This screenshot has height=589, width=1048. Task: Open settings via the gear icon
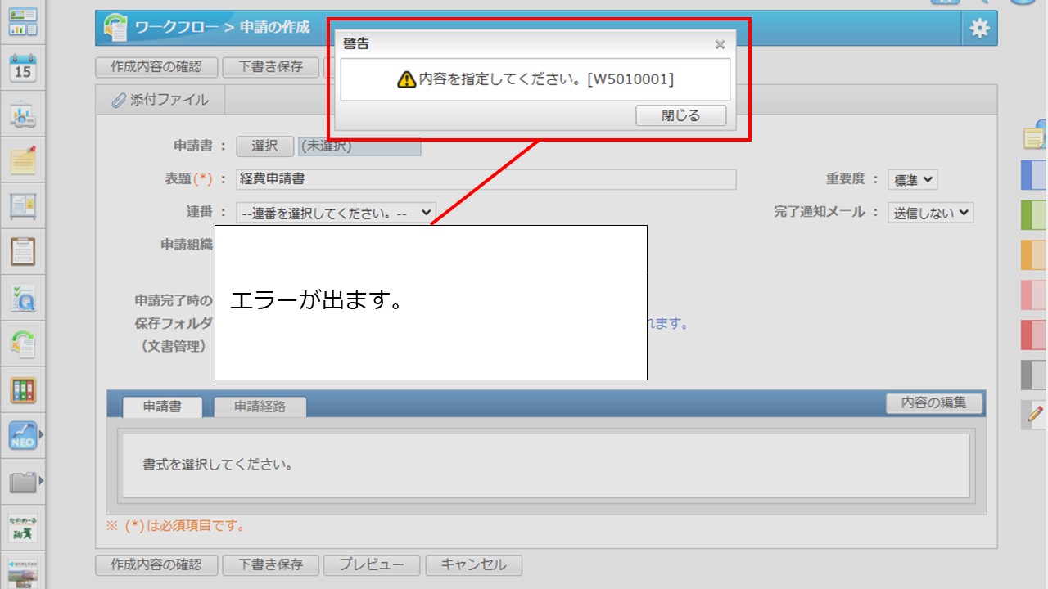coord(979,29)
